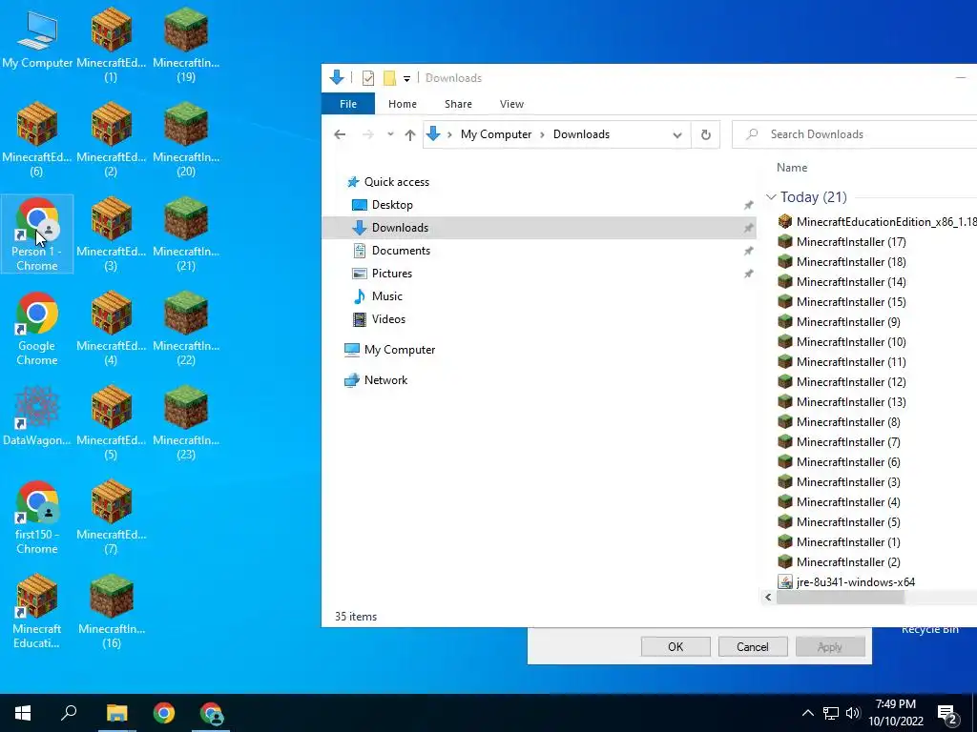Select Person 1 - Chrome desktop shortcut
The height and width of the screenshot is (732, 977).
point(37,234)
